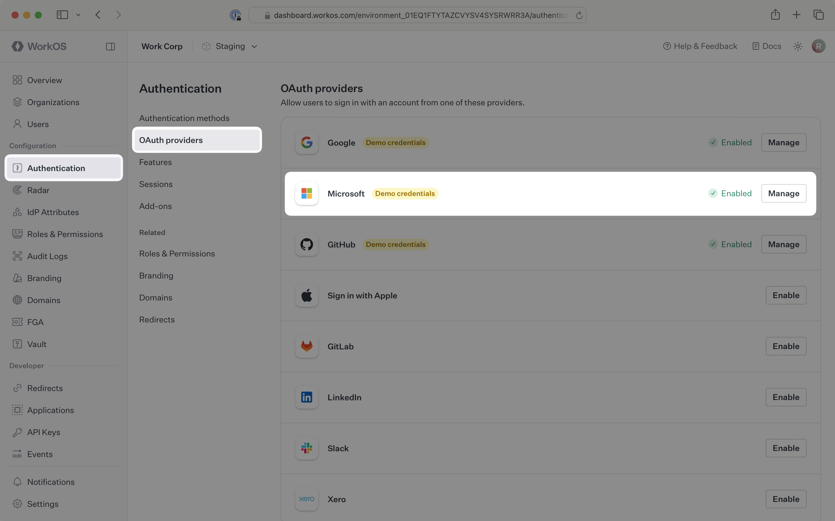
Task: Reload page with the refresh icon
Action: click(579, 15)
